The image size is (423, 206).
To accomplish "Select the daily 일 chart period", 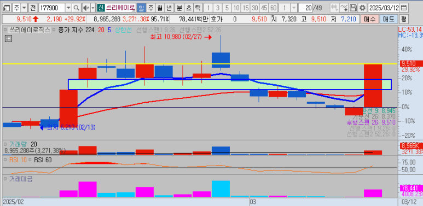I will click(x=141, y=8).
